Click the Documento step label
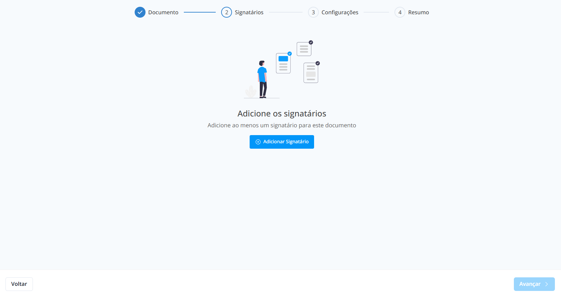The image size is (561, 295). [x=163, y=12]
